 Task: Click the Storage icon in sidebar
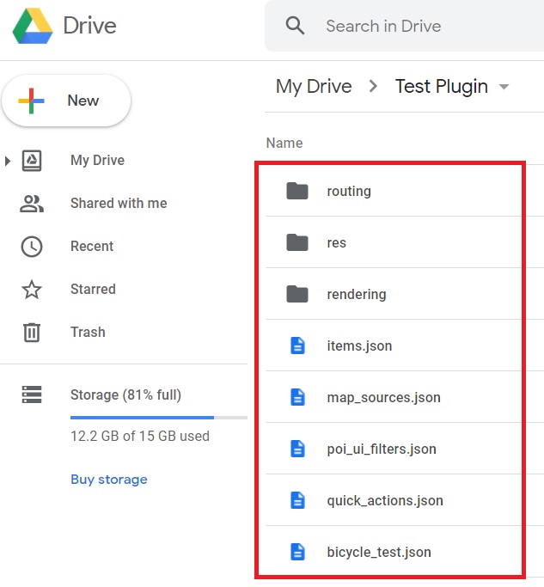click(x=32, y=395)
